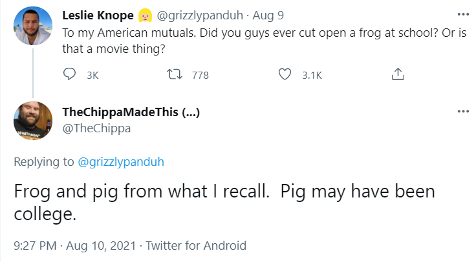This screenshot has width=476, height=262.
Task: Open more options on Leslie Knope tweet
Action: point(463,15)
